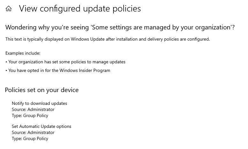This screenshot has width=248, height=149.
Task: Click the 'Examples include:' label
Action: [x=23, y=53]
